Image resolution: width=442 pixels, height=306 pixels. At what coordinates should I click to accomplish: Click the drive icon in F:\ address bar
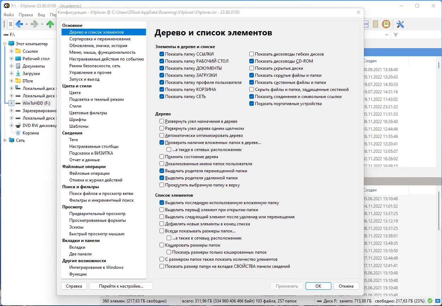[x=6, y=35]
